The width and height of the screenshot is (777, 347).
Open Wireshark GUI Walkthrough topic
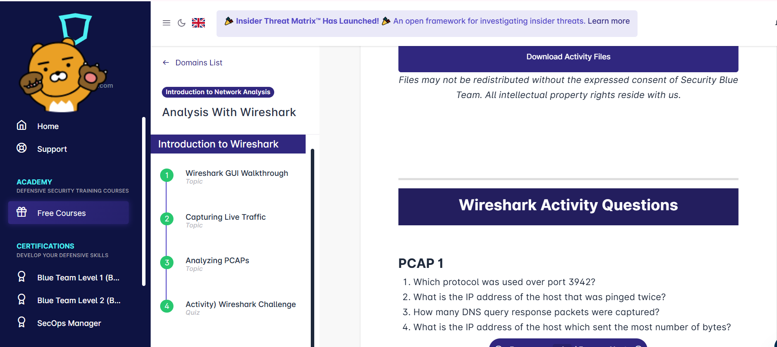[237, 173]
